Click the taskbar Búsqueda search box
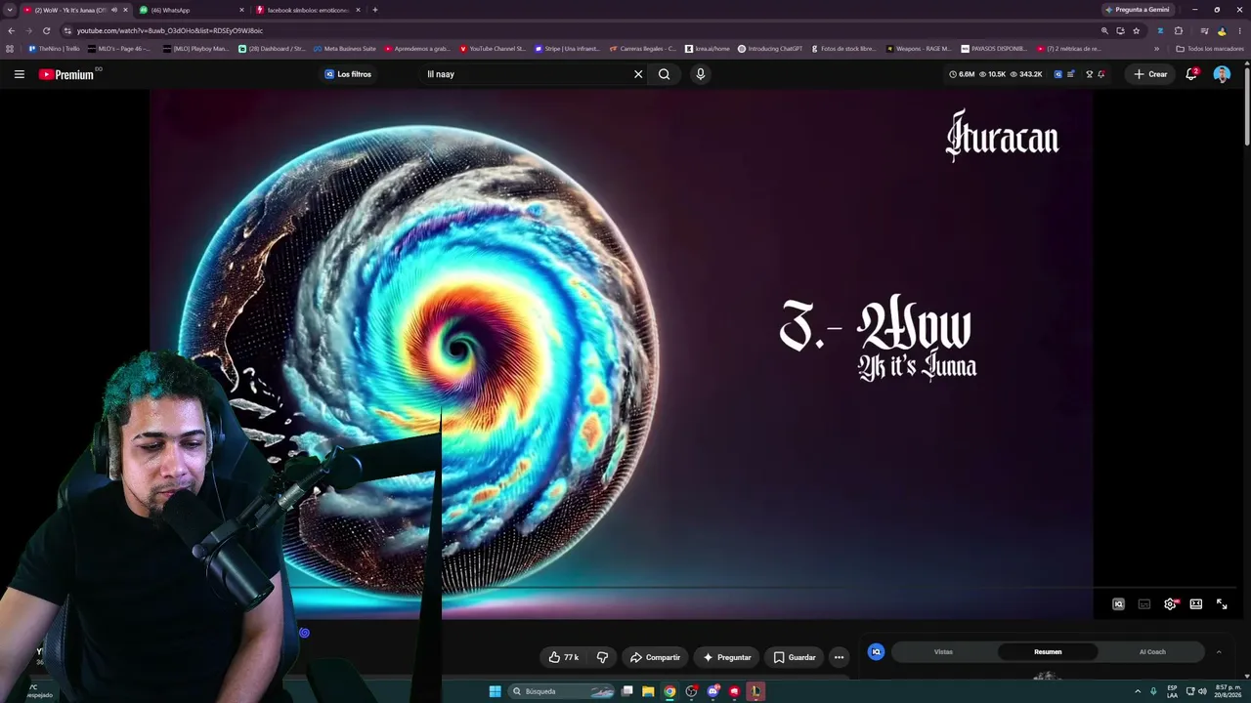The height and width of the screenshot is (703, 1251). 563,691
